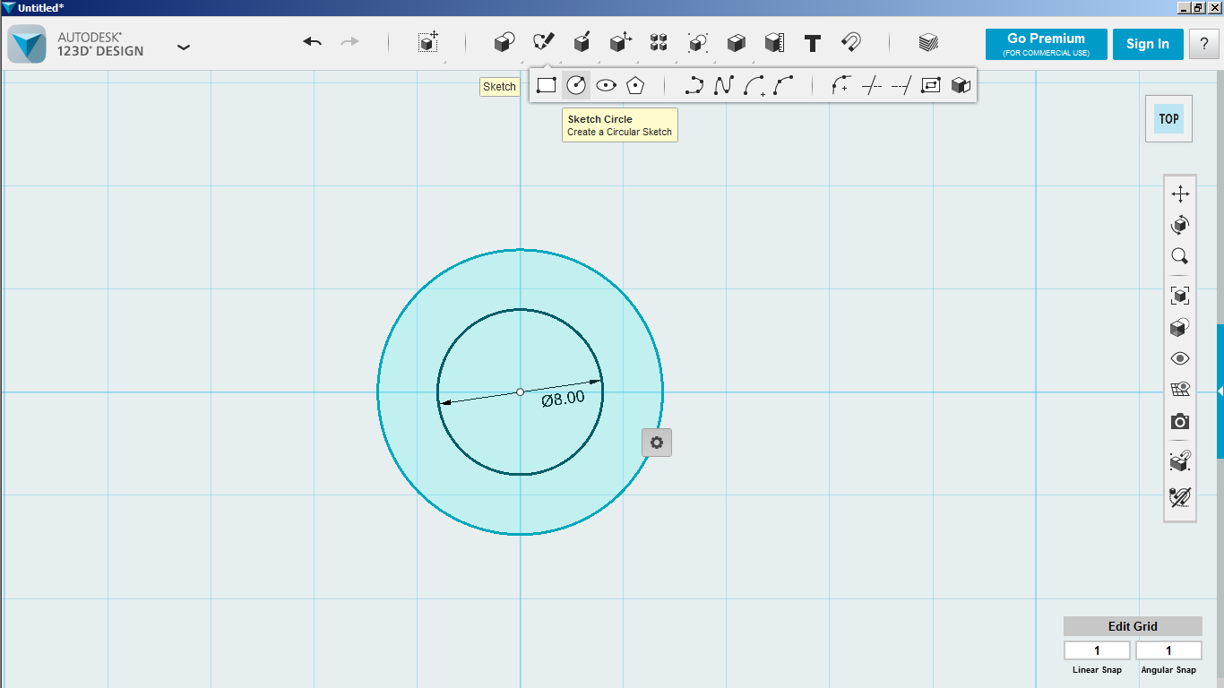Select the Polyline sketch tool
Viewport: 1224px width, 688px height.
tap(694, 85)
